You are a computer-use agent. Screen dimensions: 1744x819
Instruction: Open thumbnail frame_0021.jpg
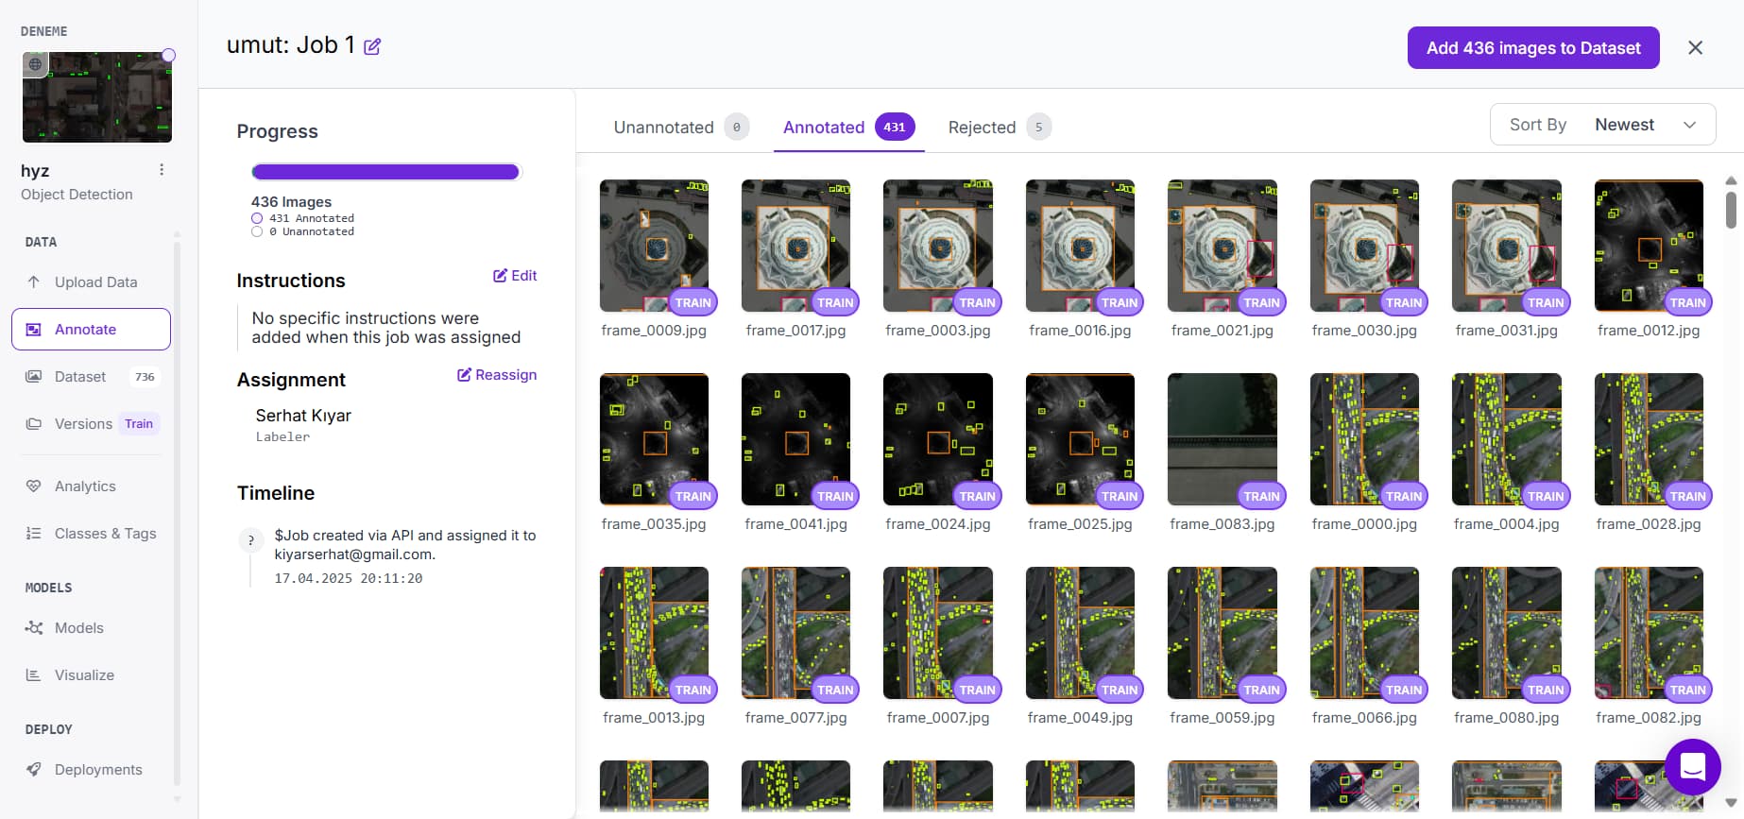click(x=1223, y=246)
